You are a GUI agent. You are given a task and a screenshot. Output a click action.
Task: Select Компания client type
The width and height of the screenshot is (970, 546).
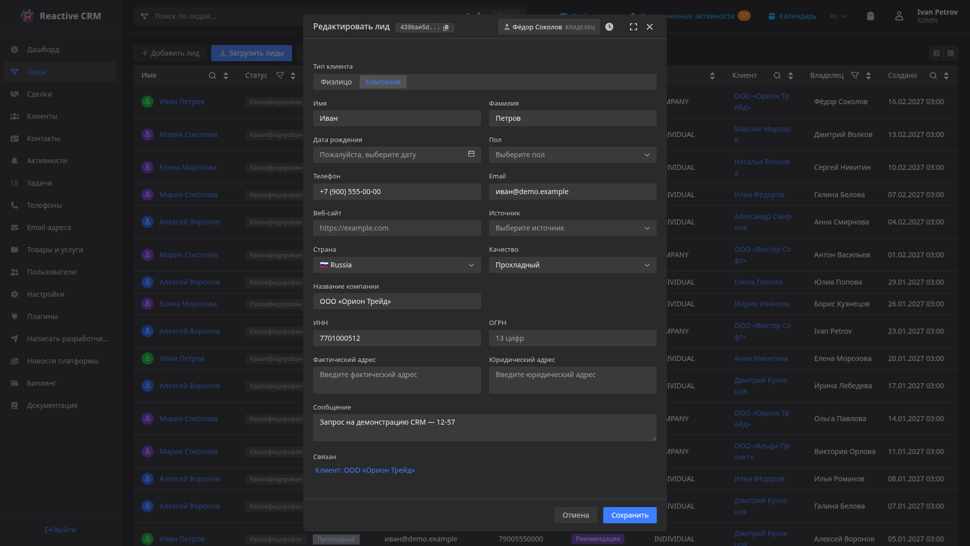pos(383,82)
